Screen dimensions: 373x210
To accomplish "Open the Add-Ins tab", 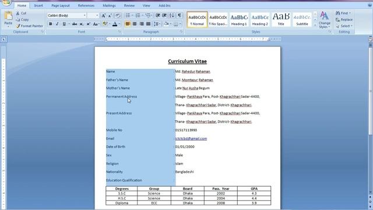I will 164,5.
